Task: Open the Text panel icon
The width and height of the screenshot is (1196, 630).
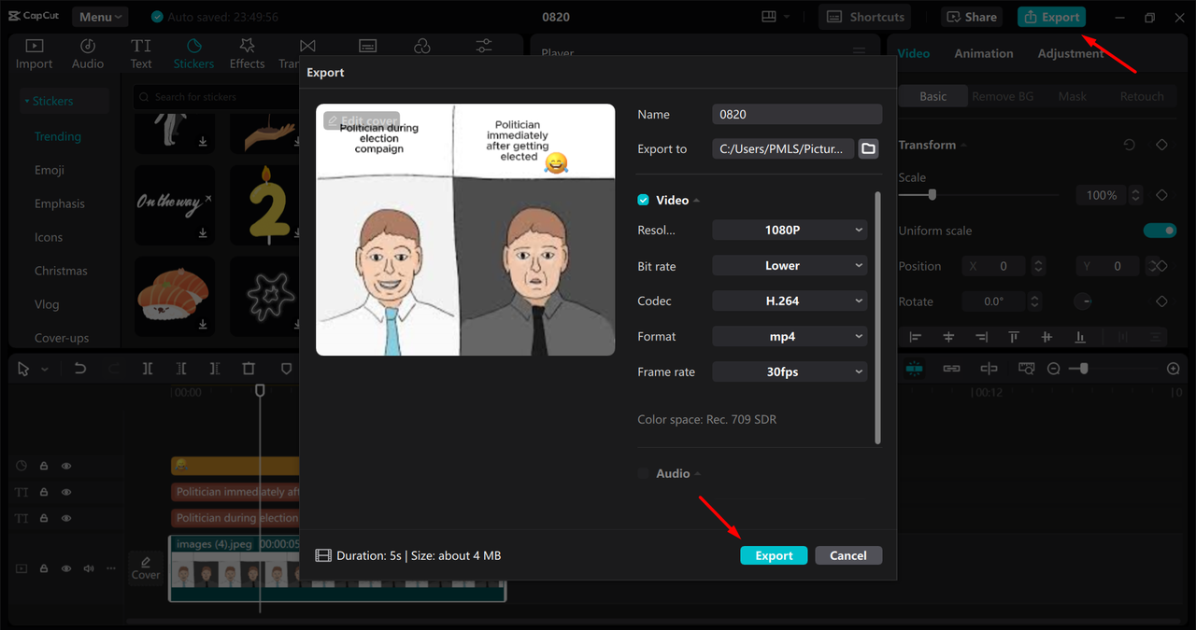Action: (x=141, y=53)
